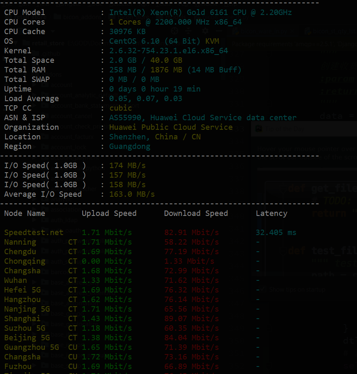
Task: Click the Organization value Huawei Public Cloud Service
Action: click(x=171, y=127)
